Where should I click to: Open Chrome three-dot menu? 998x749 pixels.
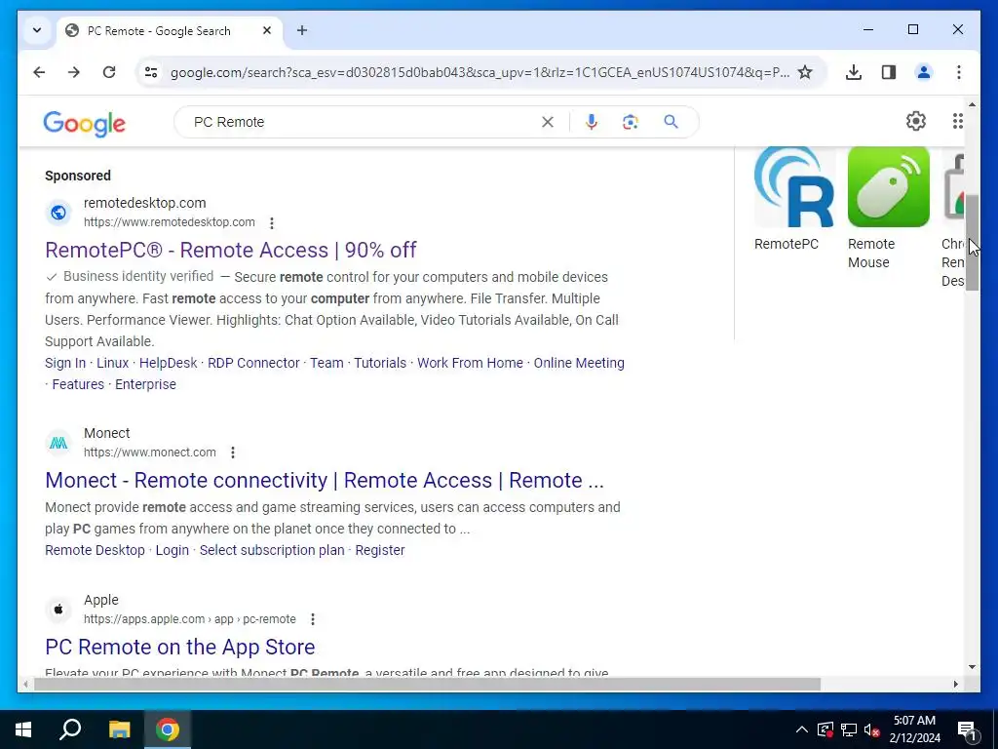[x=959, y=72]
